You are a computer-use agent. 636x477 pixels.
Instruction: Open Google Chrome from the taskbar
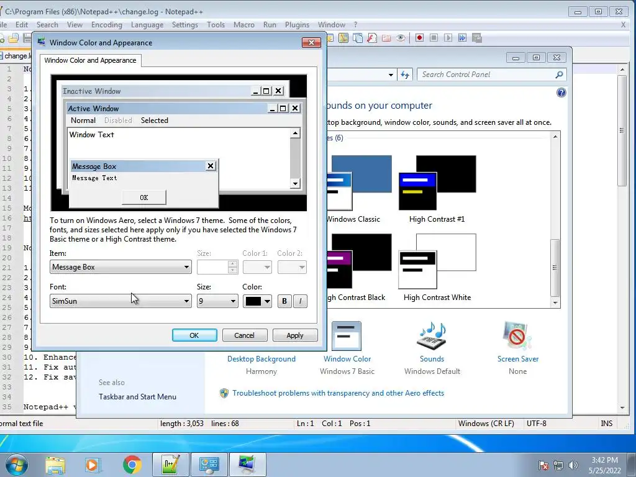[x=132, y=465]
